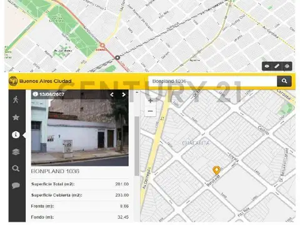Click the Buenos Aires Ciudad logo emblem
300x225 pixels.
(13, 81)
